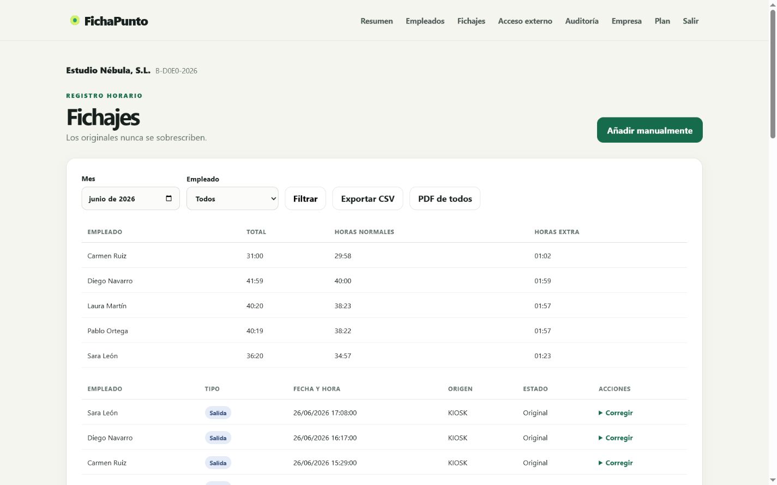Click normal hours value 38:23

(x=342, y=306)
